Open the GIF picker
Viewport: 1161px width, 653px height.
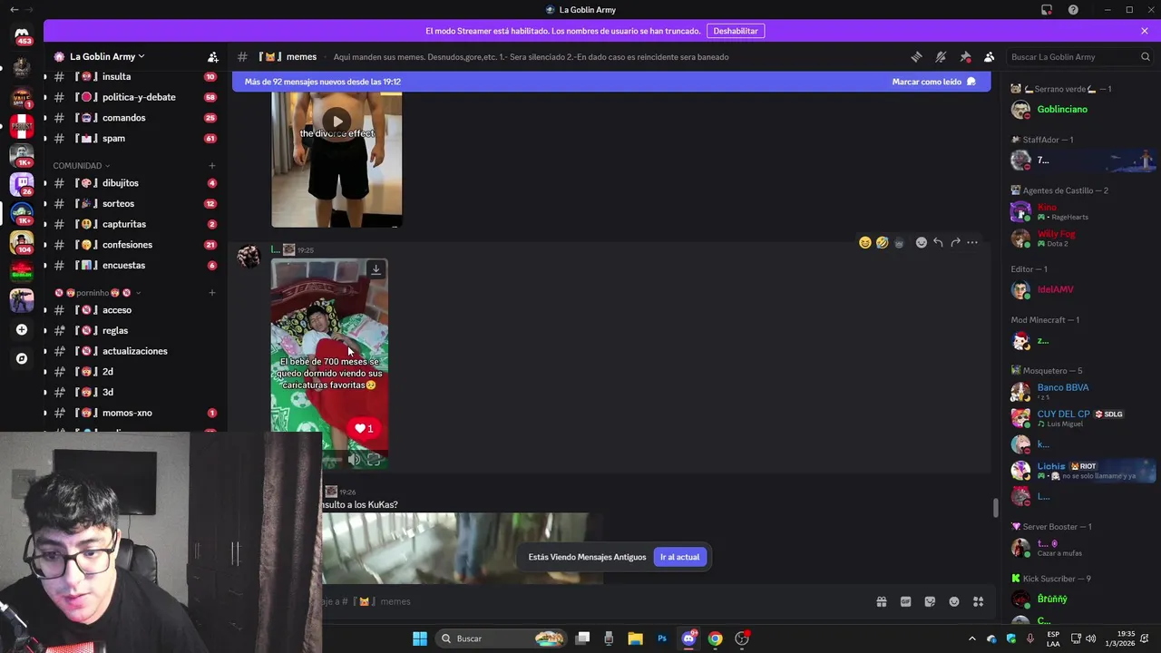pos(905,601)
